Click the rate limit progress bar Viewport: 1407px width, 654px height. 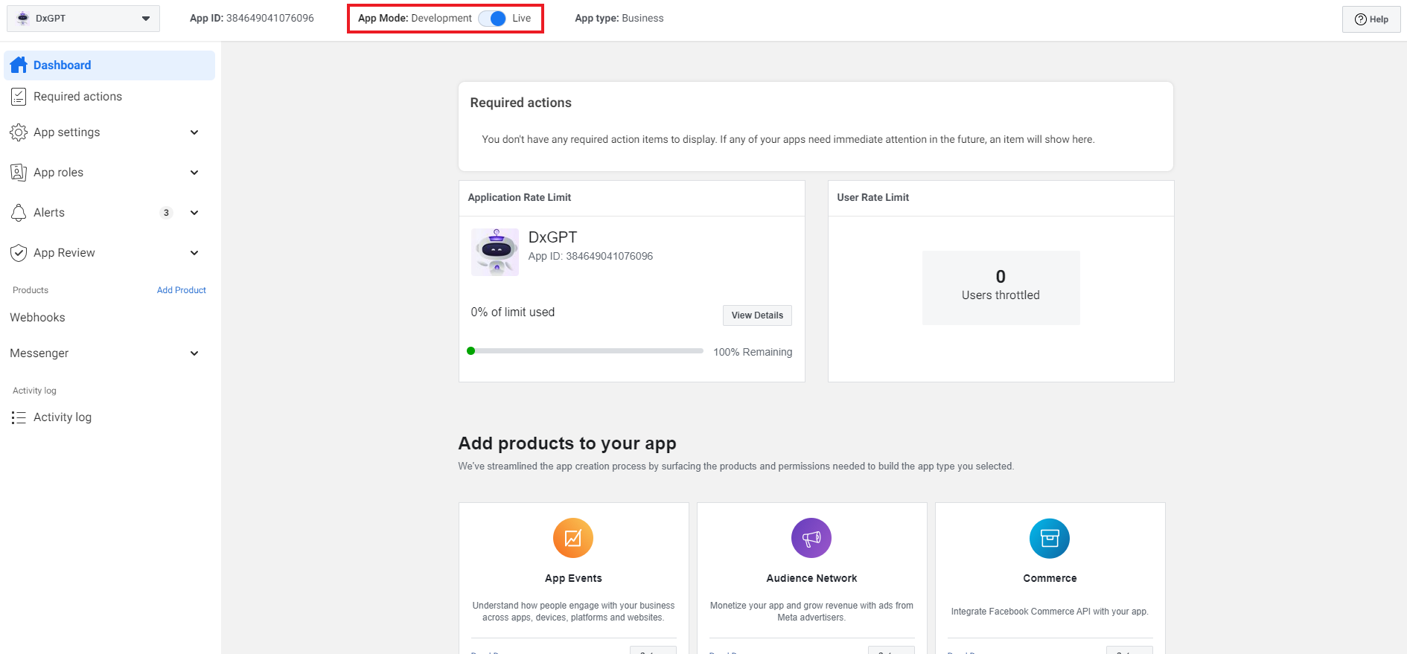587,351
